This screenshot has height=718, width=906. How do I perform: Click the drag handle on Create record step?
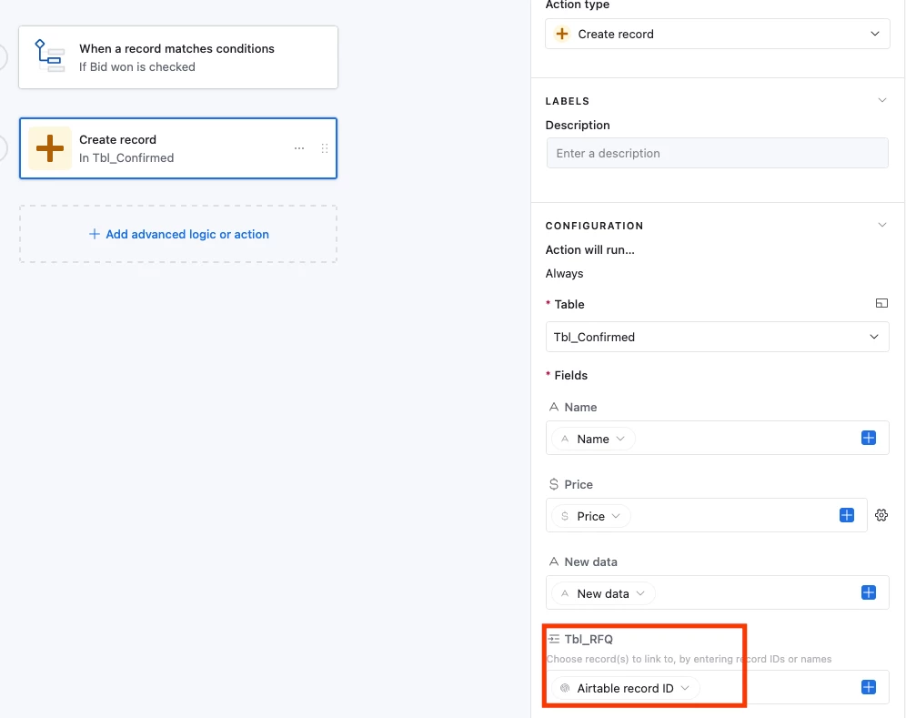click(324, 148)
